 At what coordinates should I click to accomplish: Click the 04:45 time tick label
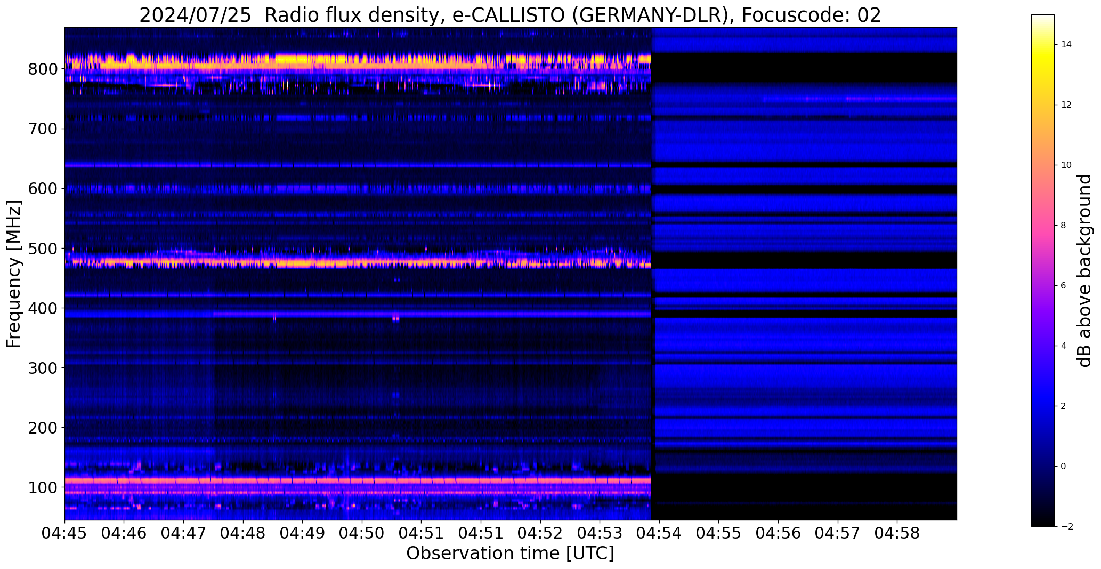(x=64, y=533)
